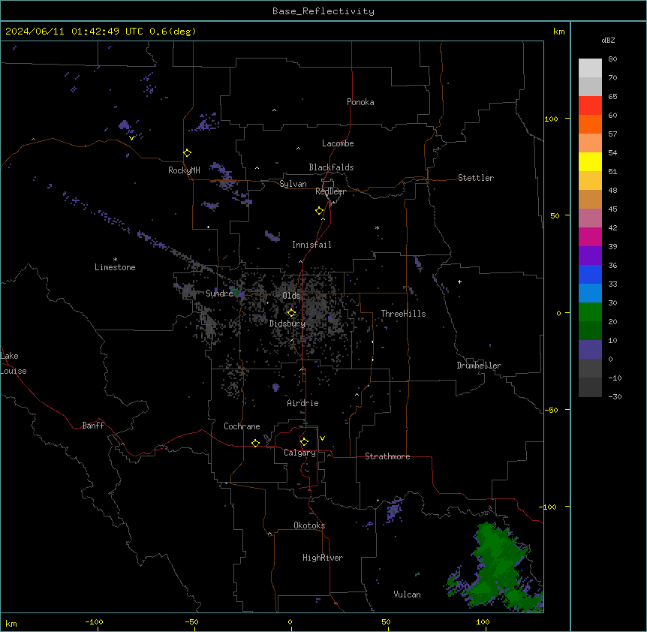Screen dimensions: 647x632
Task: Select the Sylvan label
Action: (293, 184)
